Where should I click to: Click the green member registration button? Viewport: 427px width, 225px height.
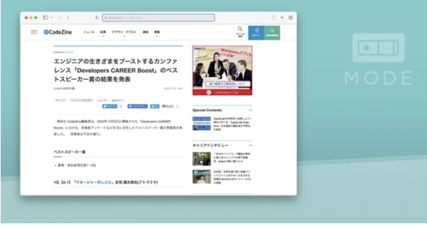(x=272, y=32)
